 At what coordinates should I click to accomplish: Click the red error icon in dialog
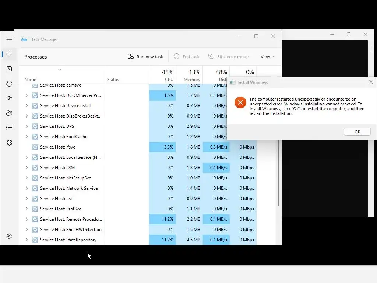pos(240,102)
